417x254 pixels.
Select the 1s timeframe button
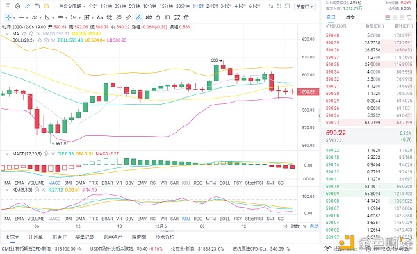(x=271, y=6)
